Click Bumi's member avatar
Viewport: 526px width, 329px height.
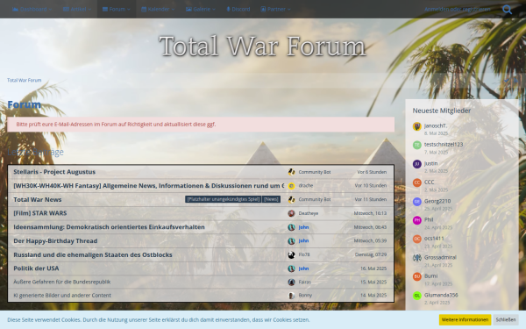(x=417, y=276)
